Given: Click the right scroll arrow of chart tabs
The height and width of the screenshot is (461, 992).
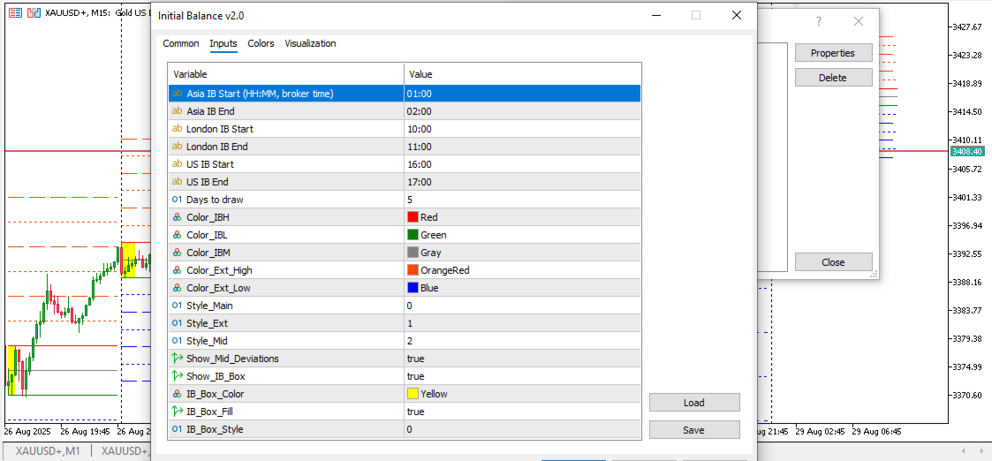Looking at the screenshot, I should [982, 451].
